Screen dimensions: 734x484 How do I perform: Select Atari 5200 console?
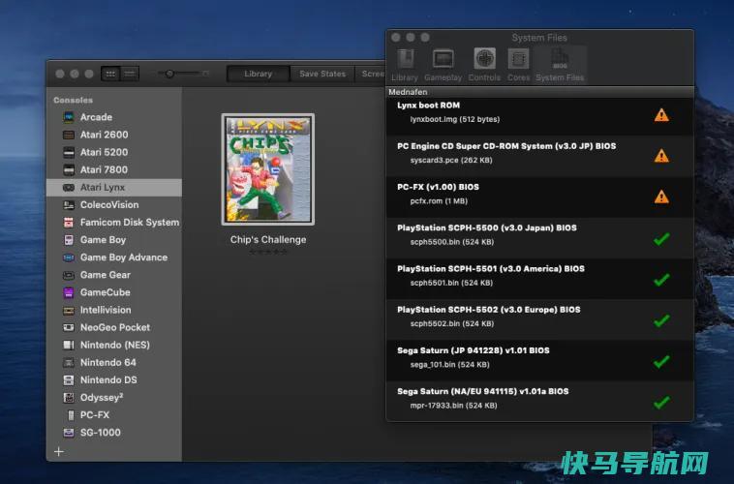coord(113,152)
